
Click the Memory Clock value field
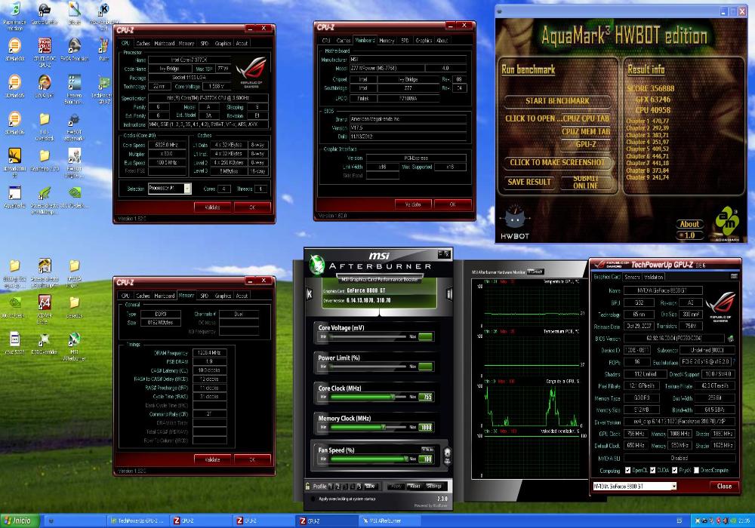[426, 427]
